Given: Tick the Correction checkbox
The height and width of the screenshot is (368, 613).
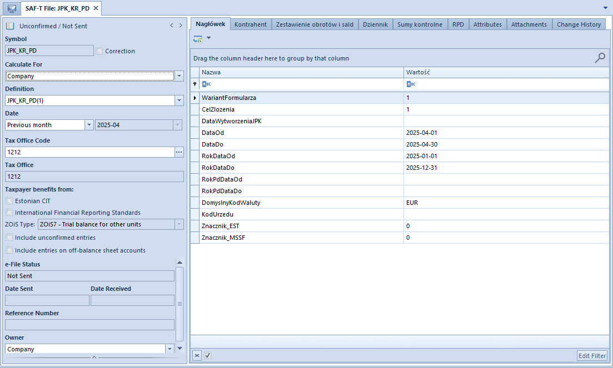Looking at the screenshot, I should pyautogui.click(x=99, y=51).
